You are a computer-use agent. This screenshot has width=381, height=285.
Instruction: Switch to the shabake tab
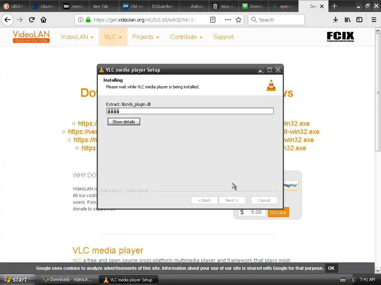[193, 6]
